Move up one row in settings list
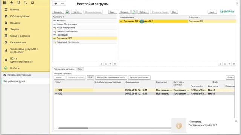Screen dimensions: 241x135 [225, 64]
